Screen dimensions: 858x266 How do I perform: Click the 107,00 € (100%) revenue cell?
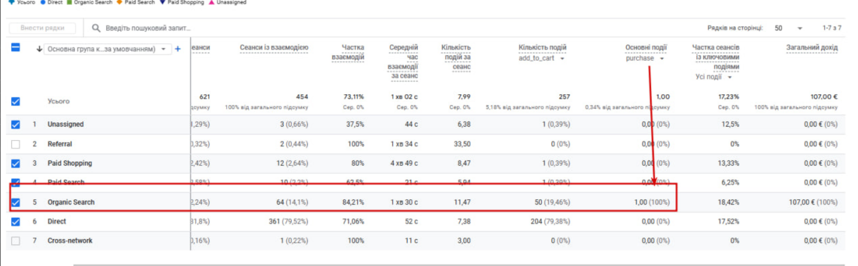coord(813,202)
